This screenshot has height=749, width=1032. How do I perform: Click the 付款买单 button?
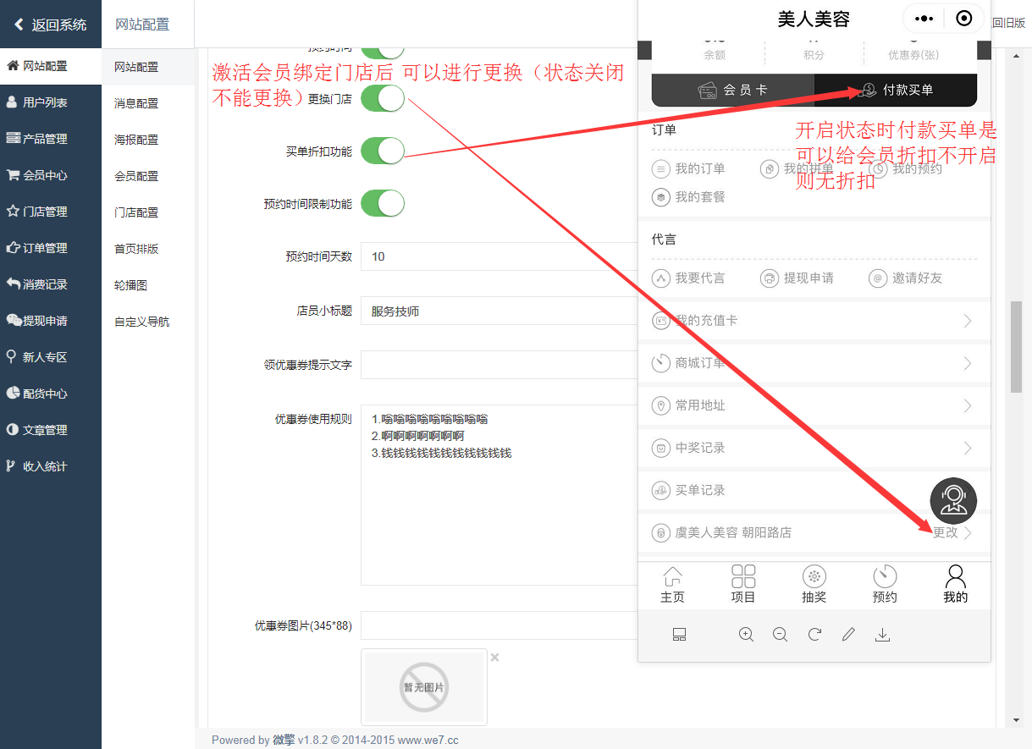click(x=896, y=90)
